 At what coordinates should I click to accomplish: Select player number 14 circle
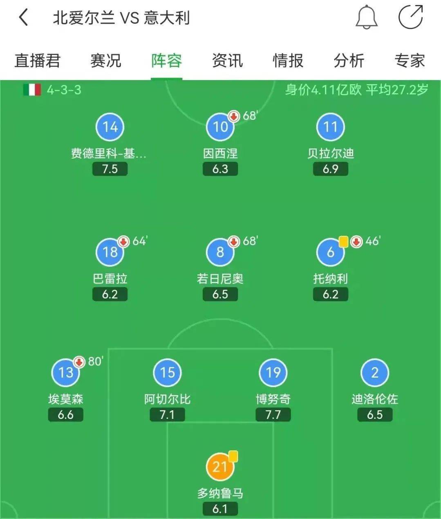tap(110, 127)
